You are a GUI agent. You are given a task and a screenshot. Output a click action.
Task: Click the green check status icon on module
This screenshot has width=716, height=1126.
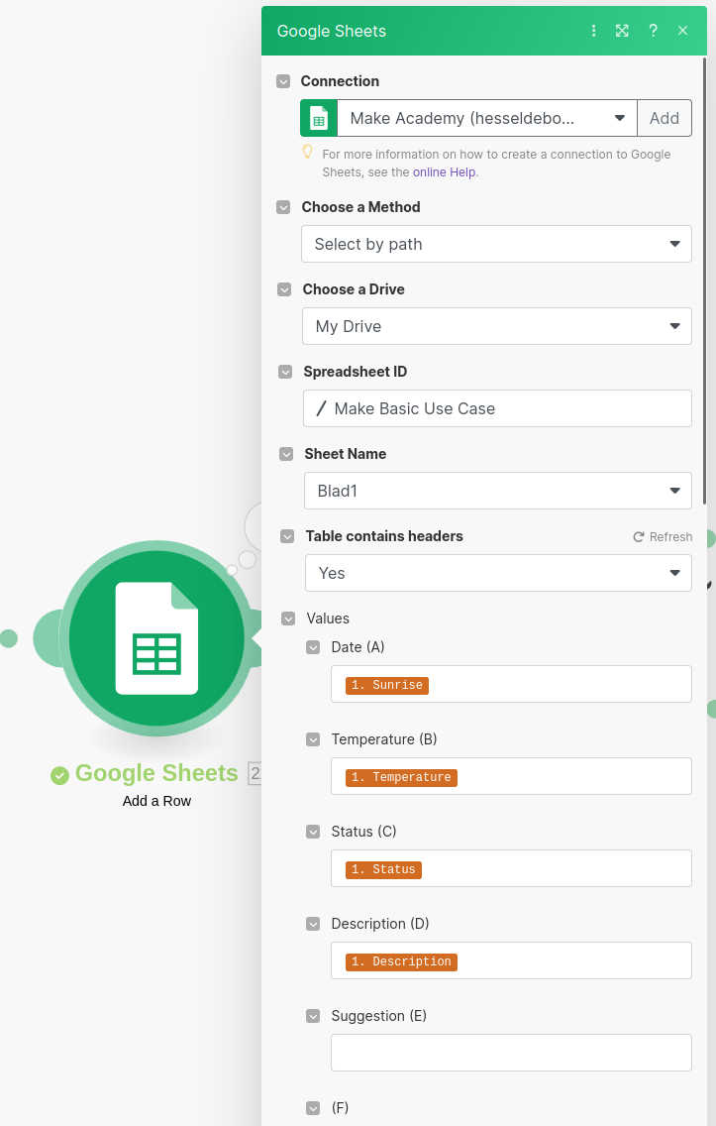59,775
